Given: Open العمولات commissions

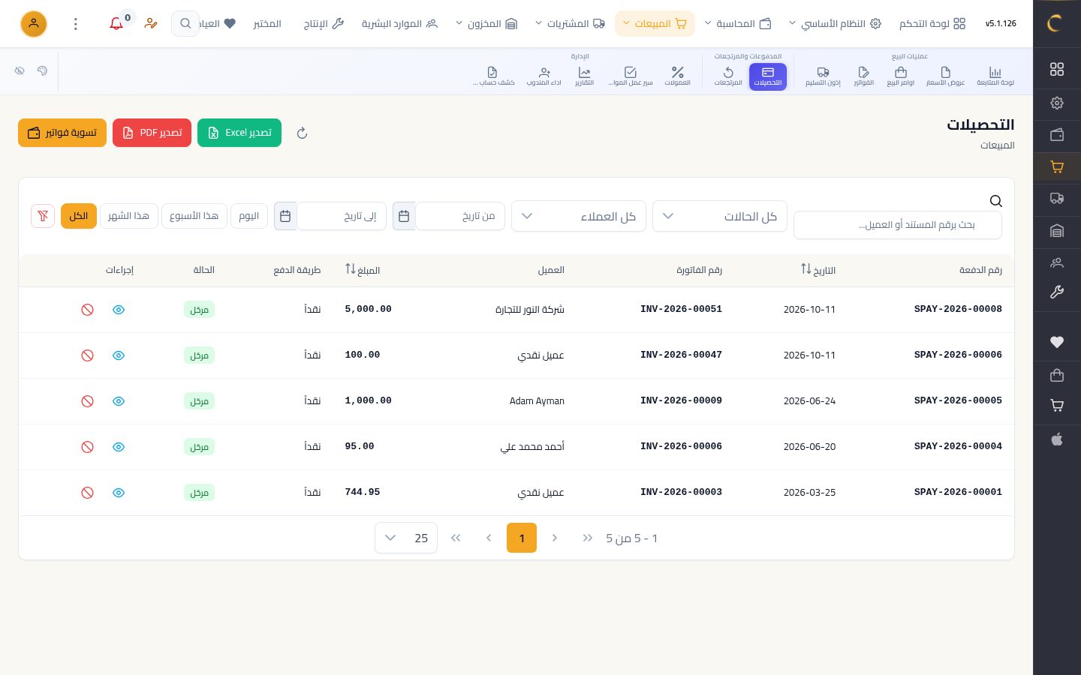Looking at the screenshot, I should pyautogui.click(x=677, y=76).
